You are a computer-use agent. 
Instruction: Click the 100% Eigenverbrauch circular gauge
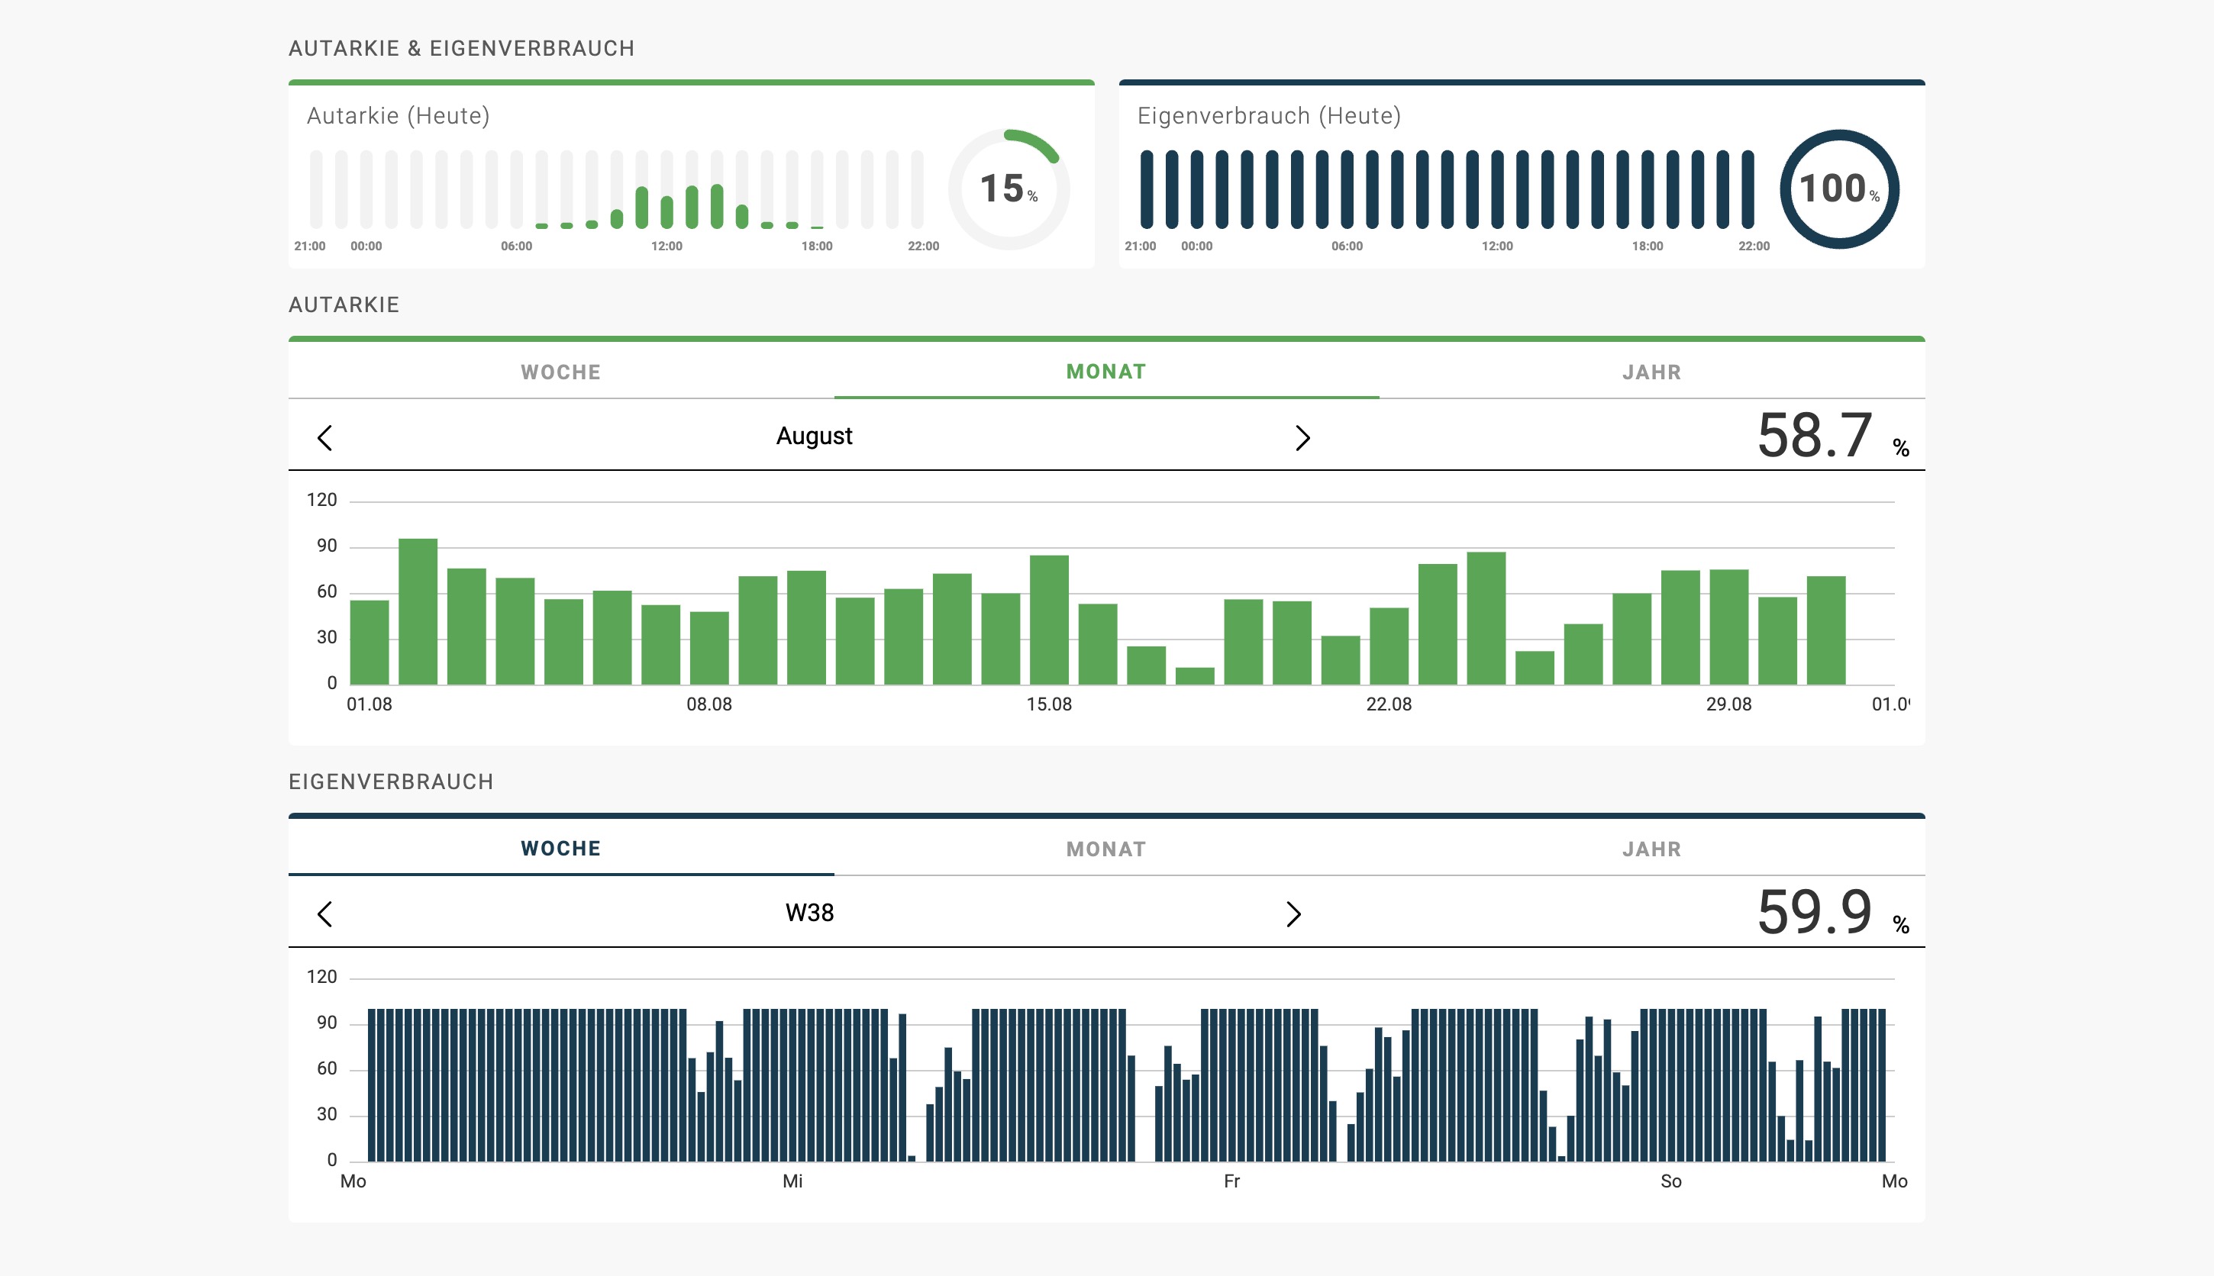tap(1839, 189)
